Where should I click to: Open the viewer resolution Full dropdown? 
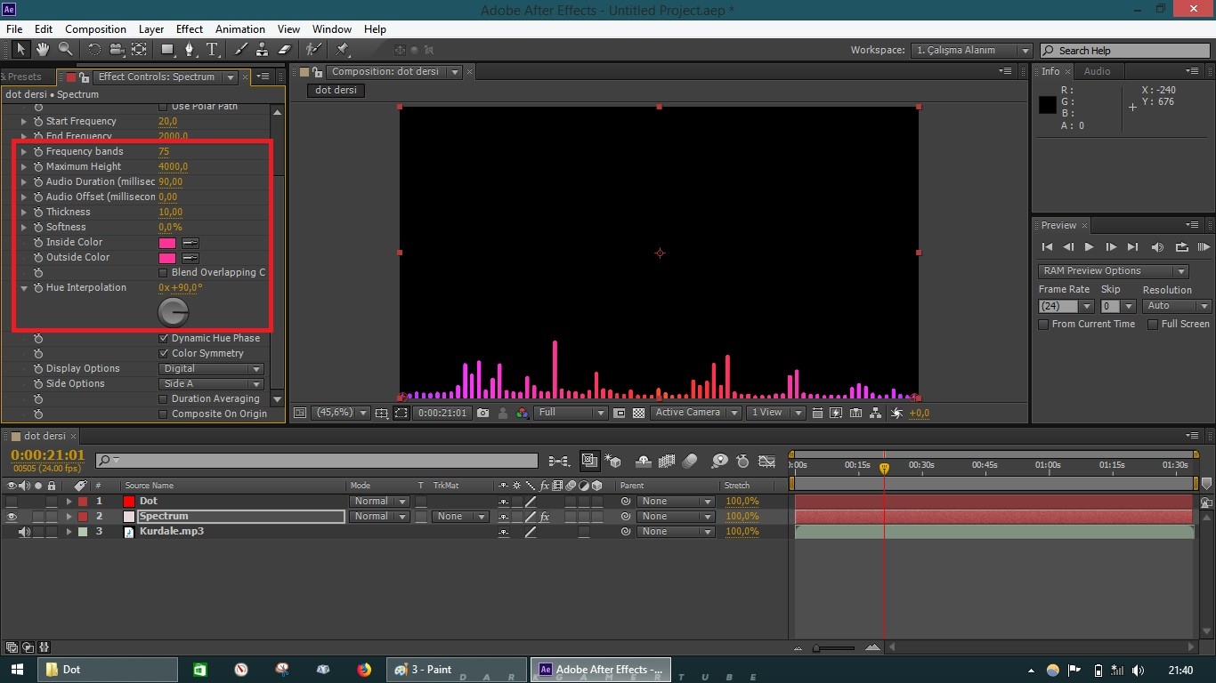(572, 413)
